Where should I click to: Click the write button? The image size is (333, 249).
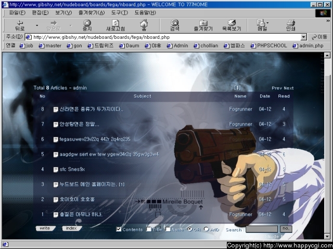click(x=45, y=228)
